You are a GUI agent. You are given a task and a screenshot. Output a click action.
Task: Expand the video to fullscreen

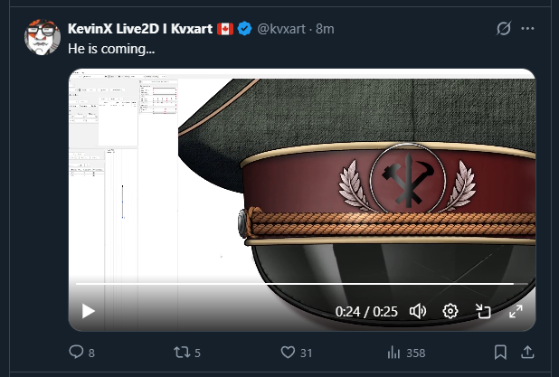pos(516,311)
